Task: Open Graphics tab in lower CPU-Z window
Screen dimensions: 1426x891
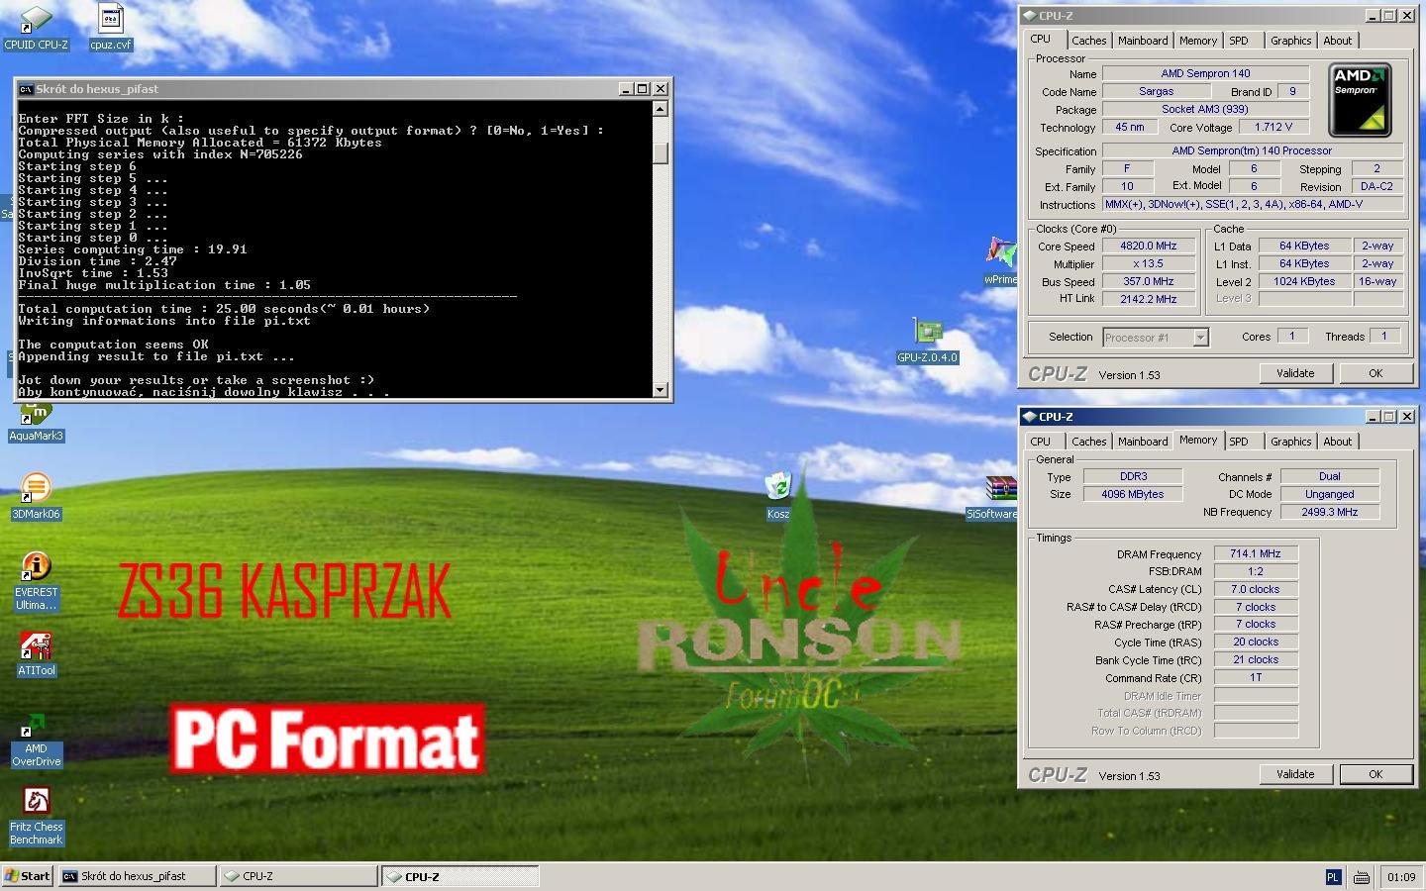Action: click(x=1290, y=442)
